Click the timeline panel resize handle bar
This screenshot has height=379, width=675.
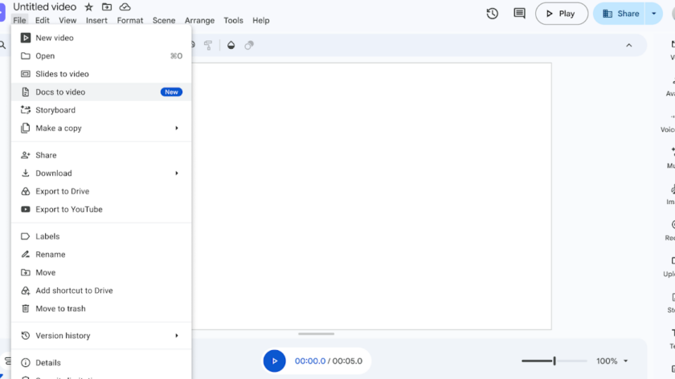tap(316, 334)
